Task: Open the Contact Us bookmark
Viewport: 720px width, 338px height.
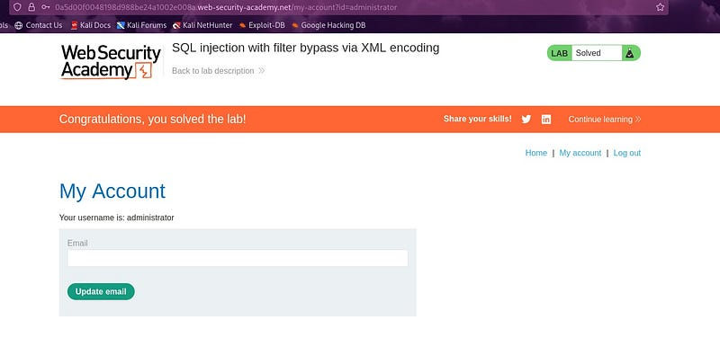Action: click(x=39, y=25)
